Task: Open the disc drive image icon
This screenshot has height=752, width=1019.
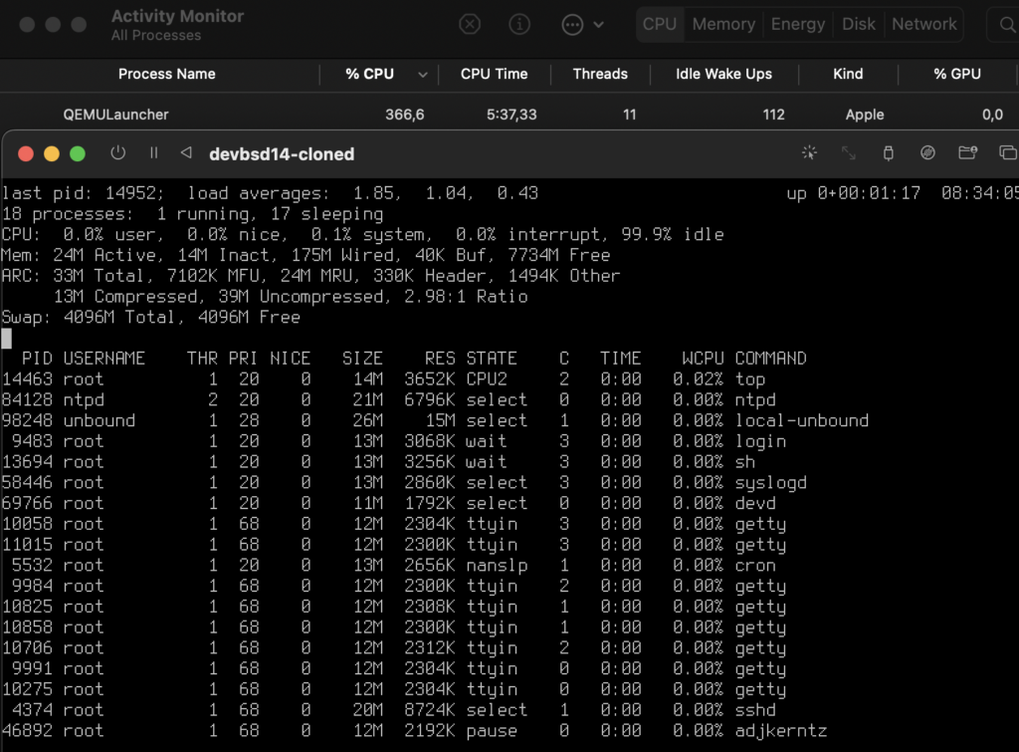Action: [927, 152]
